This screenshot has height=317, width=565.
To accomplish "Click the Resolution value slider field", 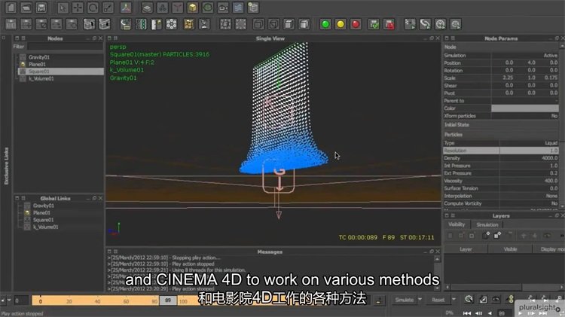I will click(529, 151).
